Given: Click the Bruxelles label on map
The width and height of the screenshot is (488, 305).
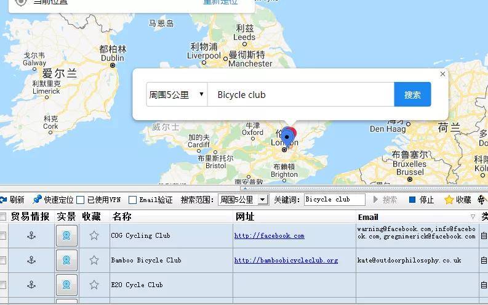Looking at the screenshot, I should pos(410,164).
